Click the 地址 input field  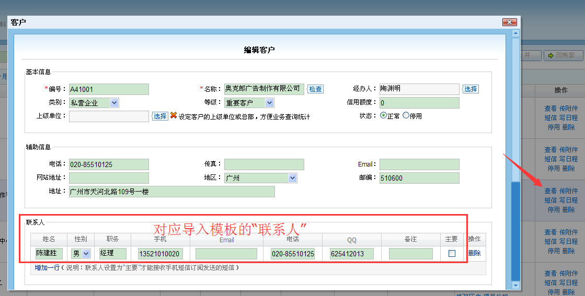[171, 192]
